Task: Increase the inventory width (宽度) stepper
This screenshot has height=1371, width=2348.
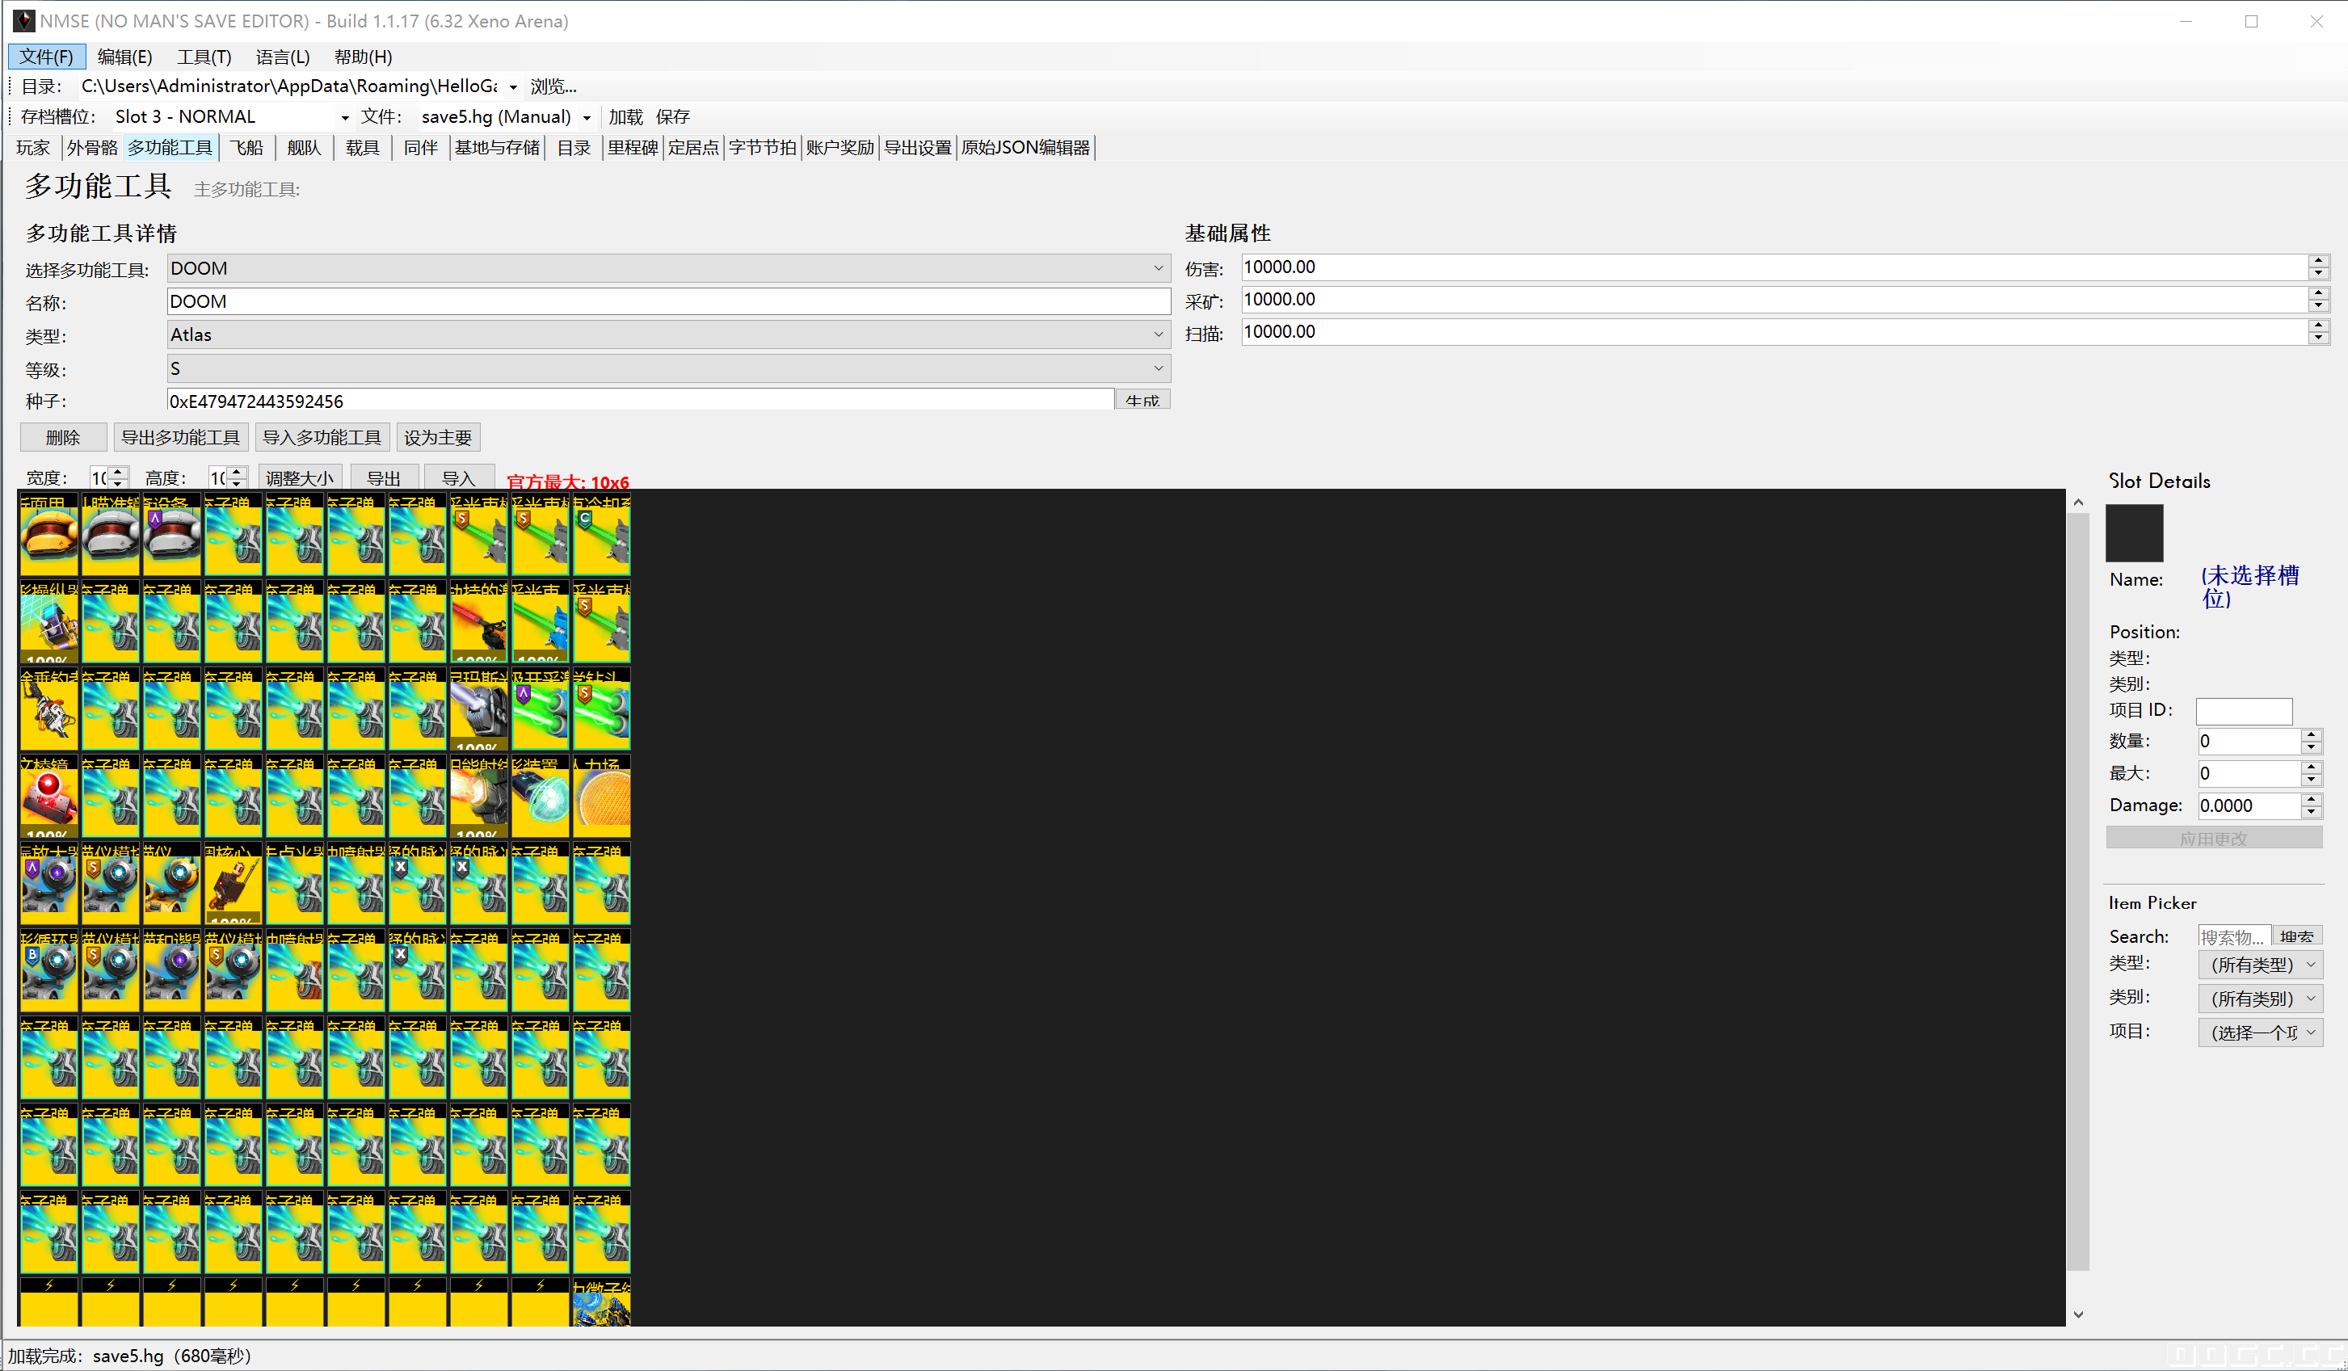Action: pos(118,472)
